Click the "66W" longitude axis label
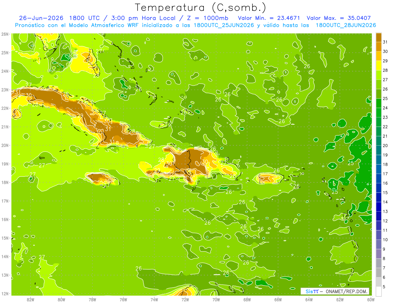This screenshot has width=394, height=304. (278, 299)
